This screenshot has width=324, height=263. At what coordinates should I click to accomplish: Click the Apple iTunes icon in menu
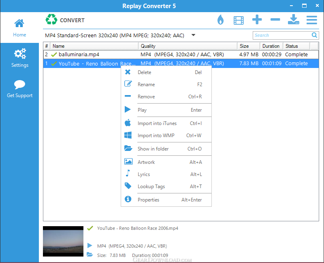tap(128, 123)
